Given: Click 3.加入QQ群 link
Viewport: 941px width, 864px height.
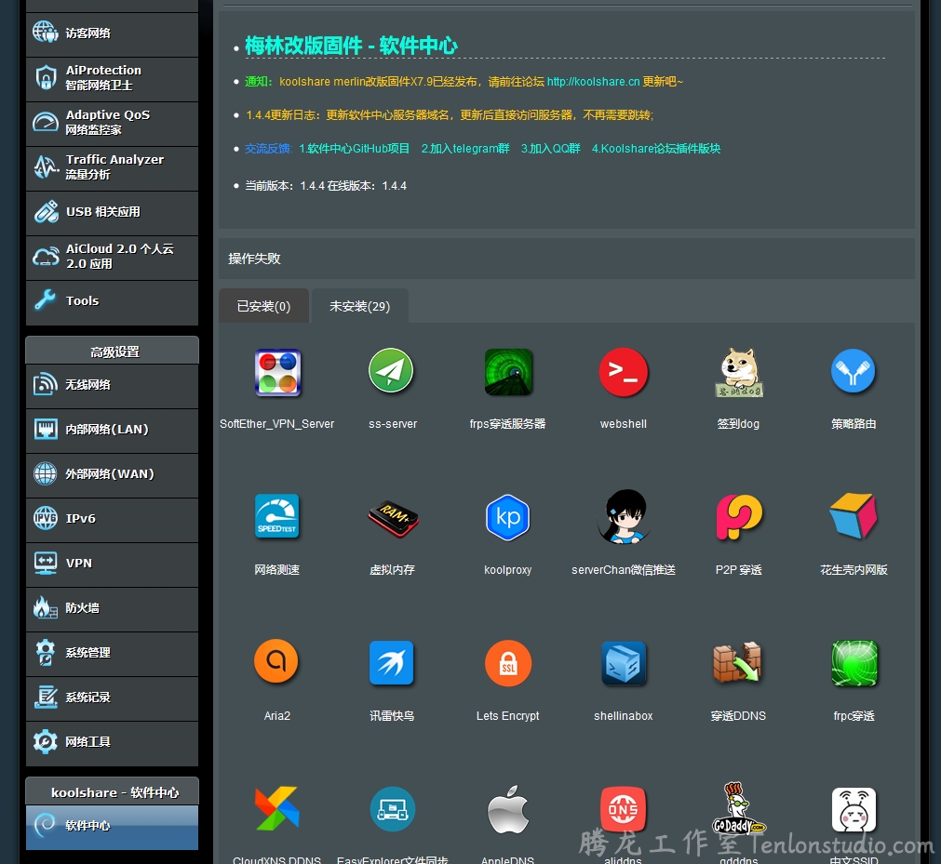Looking at the screenshot, I should pos(550,149).
